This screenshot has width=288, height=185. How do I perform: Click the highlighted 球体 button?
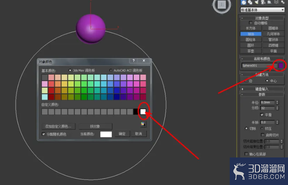(x=251, y=34)
